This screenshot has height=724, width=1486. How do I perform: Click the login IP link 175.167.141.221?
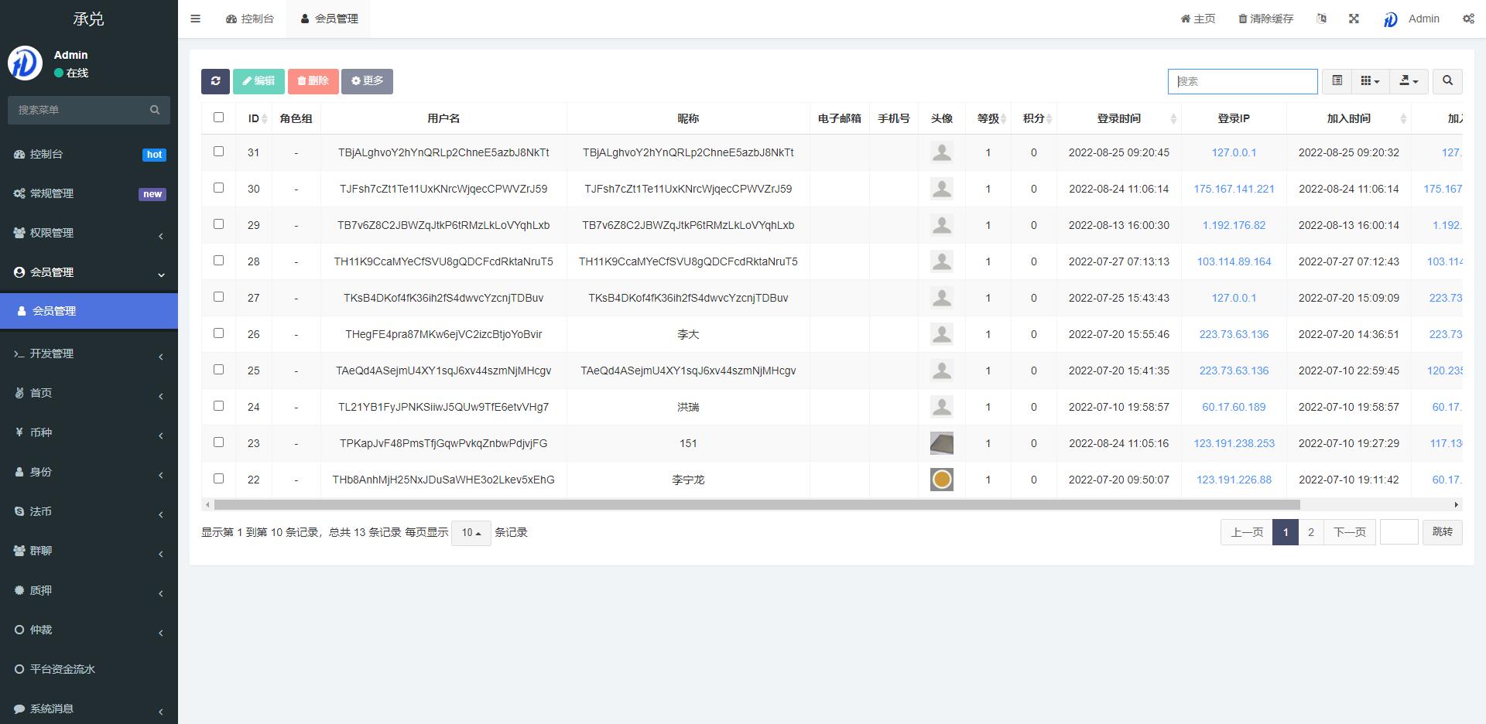pyautogui.click(x=1234, y=189)
